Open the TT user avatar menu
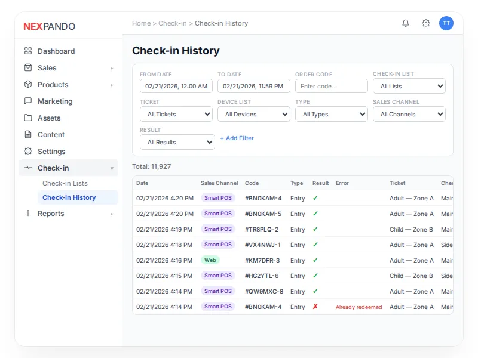Image resolution: width=478 pixels, height=358 pixels. tap(446, 23)
